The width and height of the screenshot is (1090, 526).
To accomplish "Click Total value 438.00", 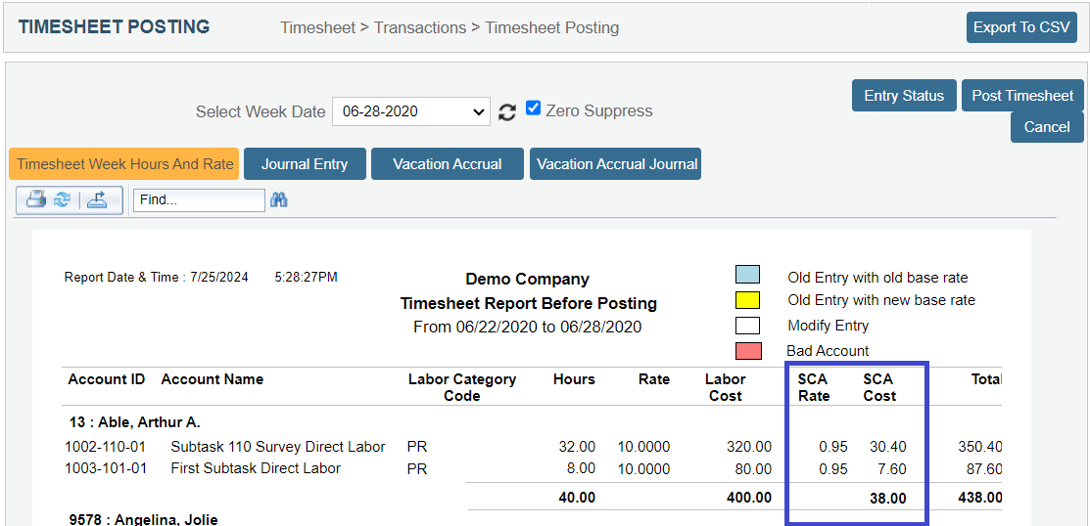I will (x=978, y=498).
